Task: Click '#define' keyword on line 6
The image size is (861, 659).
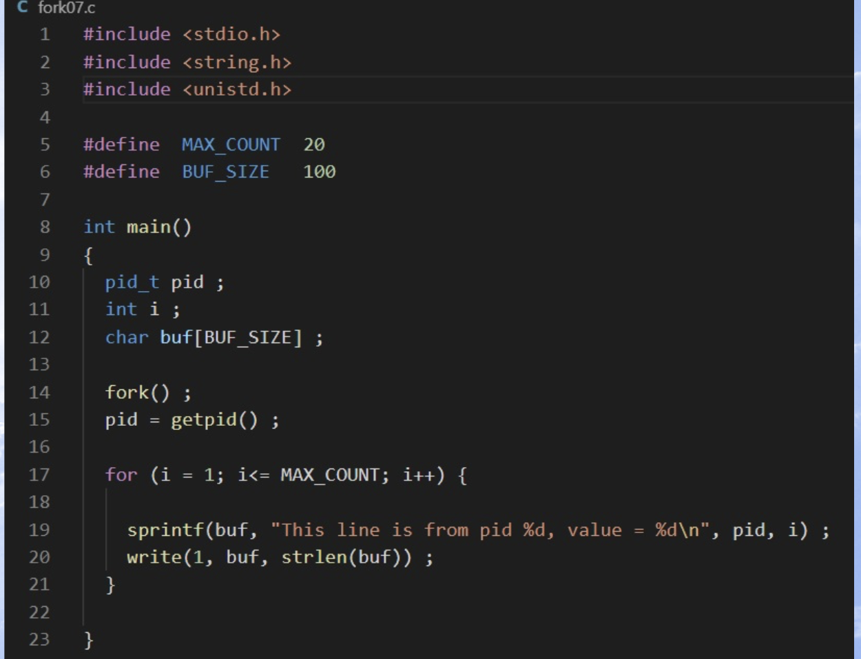Action: (121, 172)
